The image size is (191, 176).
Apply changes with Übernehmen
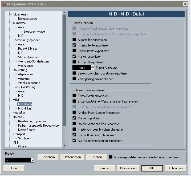coord(128,168)
